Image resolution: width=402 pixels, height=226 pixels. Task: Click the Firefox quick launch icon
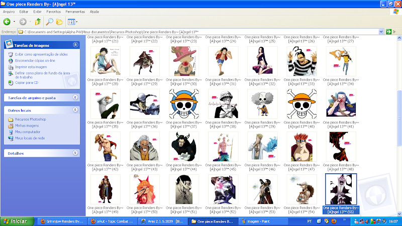334,221
